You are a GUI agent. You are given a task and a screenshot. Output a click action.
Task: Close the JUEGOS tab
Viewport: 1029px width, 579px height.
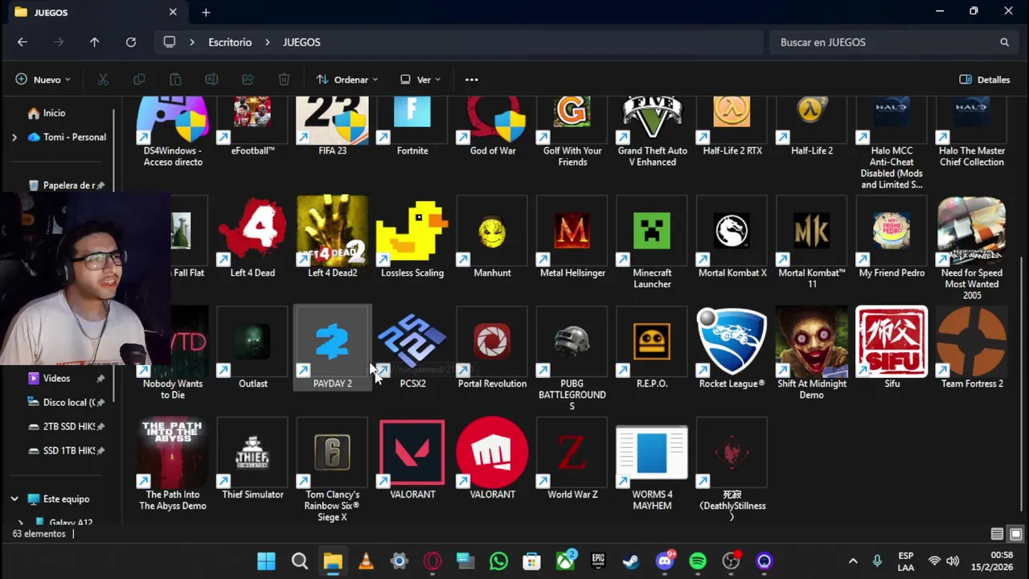click(173, 12)
